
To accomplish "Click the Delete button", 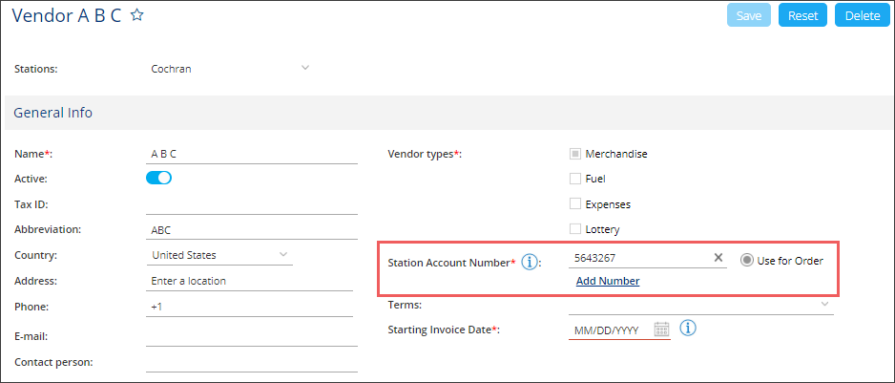I will pos(863,15).
